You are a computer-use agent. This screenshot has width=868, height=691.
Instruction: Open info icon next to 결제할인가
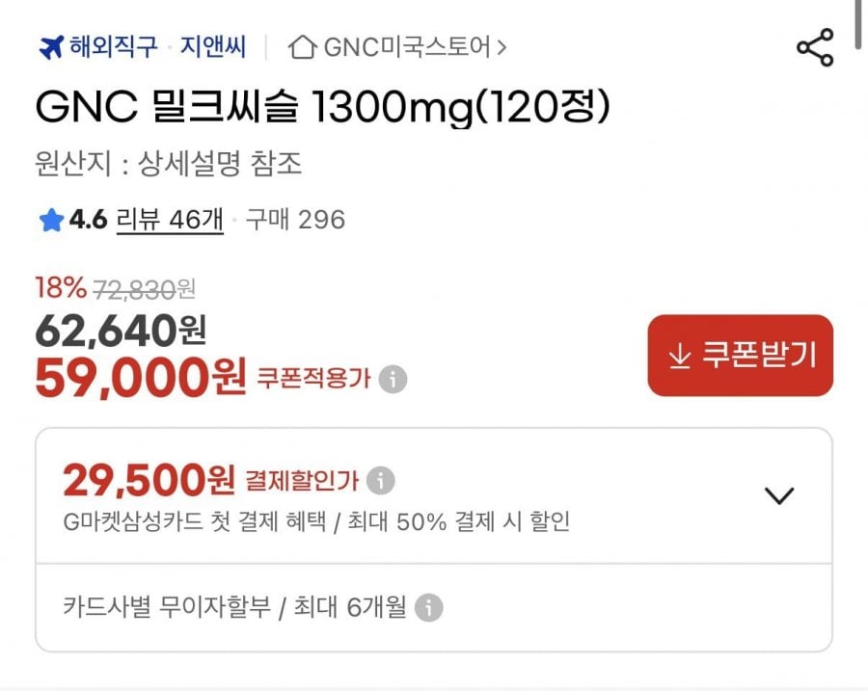pos(381,479)
